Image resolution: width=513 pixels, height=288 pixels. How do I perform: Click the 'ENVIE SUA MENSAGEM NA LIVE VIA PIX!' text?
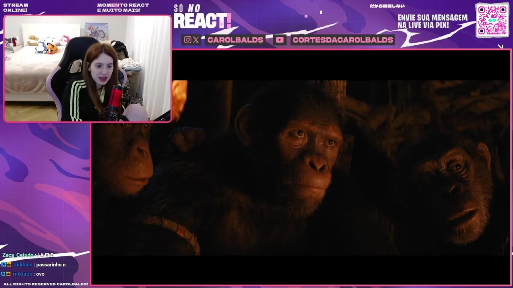[x=432, y=21]
